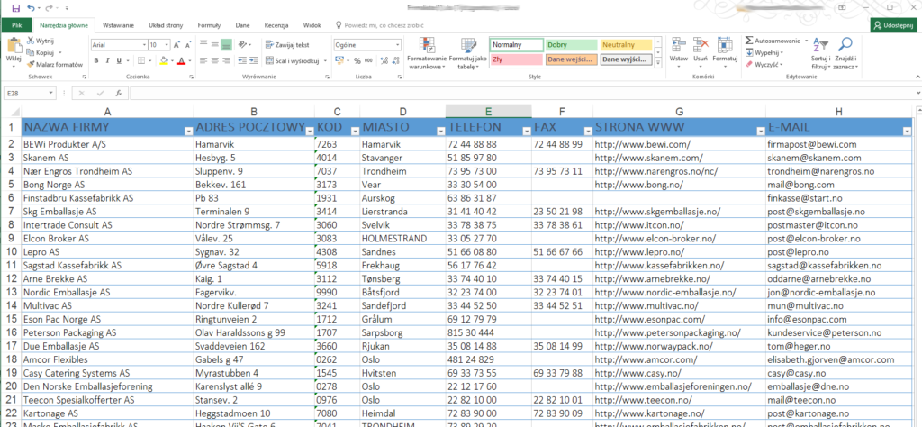The height and width of the screenshot is (427, 922).
Task: Click the Redo arrow icon
Action: (49, 8)
